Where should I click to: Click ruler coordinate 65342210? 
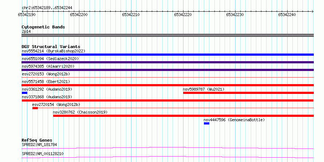pyautogui.click(x=131, y=15)
